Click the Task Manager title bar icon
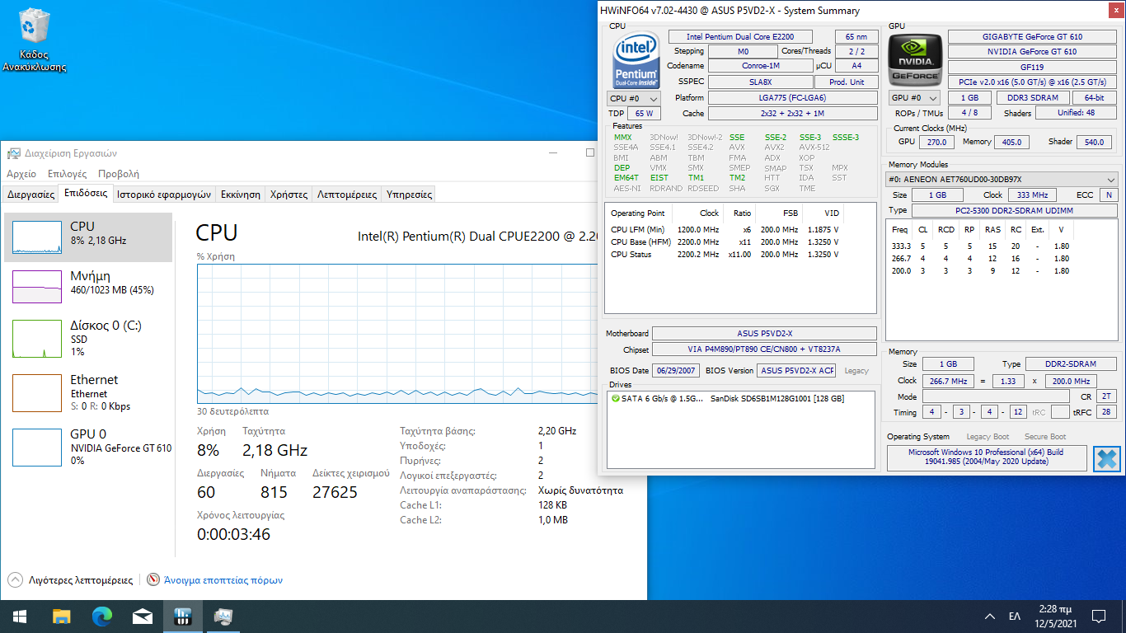Screen dimensions: 1126x633 pyautogui.click(x=14, y=153)
